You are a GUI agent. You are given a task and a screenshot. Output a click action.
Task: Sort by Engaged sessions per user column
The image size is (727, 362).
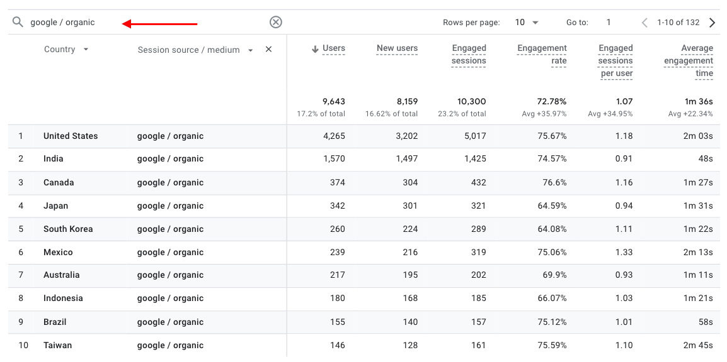[615, 61]
